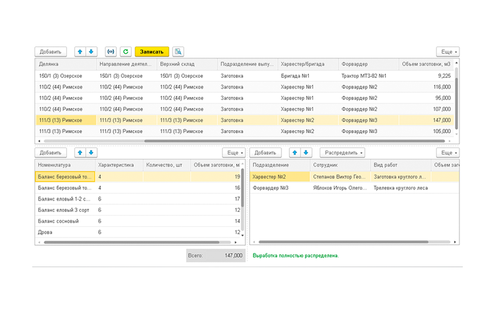Click Добавить above the Делянка table
The height and width of the screenshot is (310, 495).
coord(51,52)
